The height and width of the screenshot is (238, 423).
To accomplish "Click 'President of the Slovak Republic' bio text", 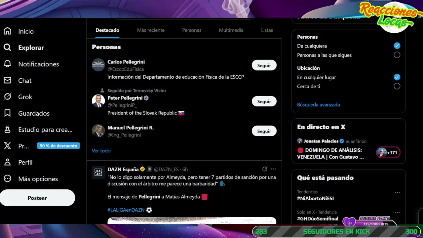I will click(142, 113).
